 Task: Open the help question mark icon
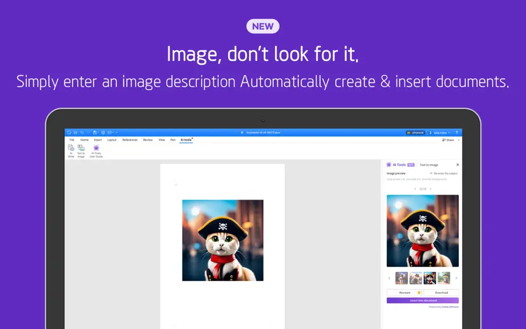(456, 133)
